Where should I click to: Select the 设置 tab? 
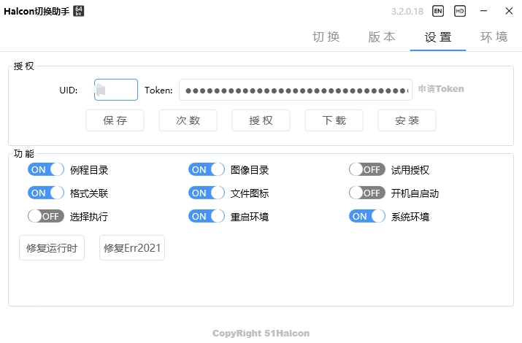438,37
